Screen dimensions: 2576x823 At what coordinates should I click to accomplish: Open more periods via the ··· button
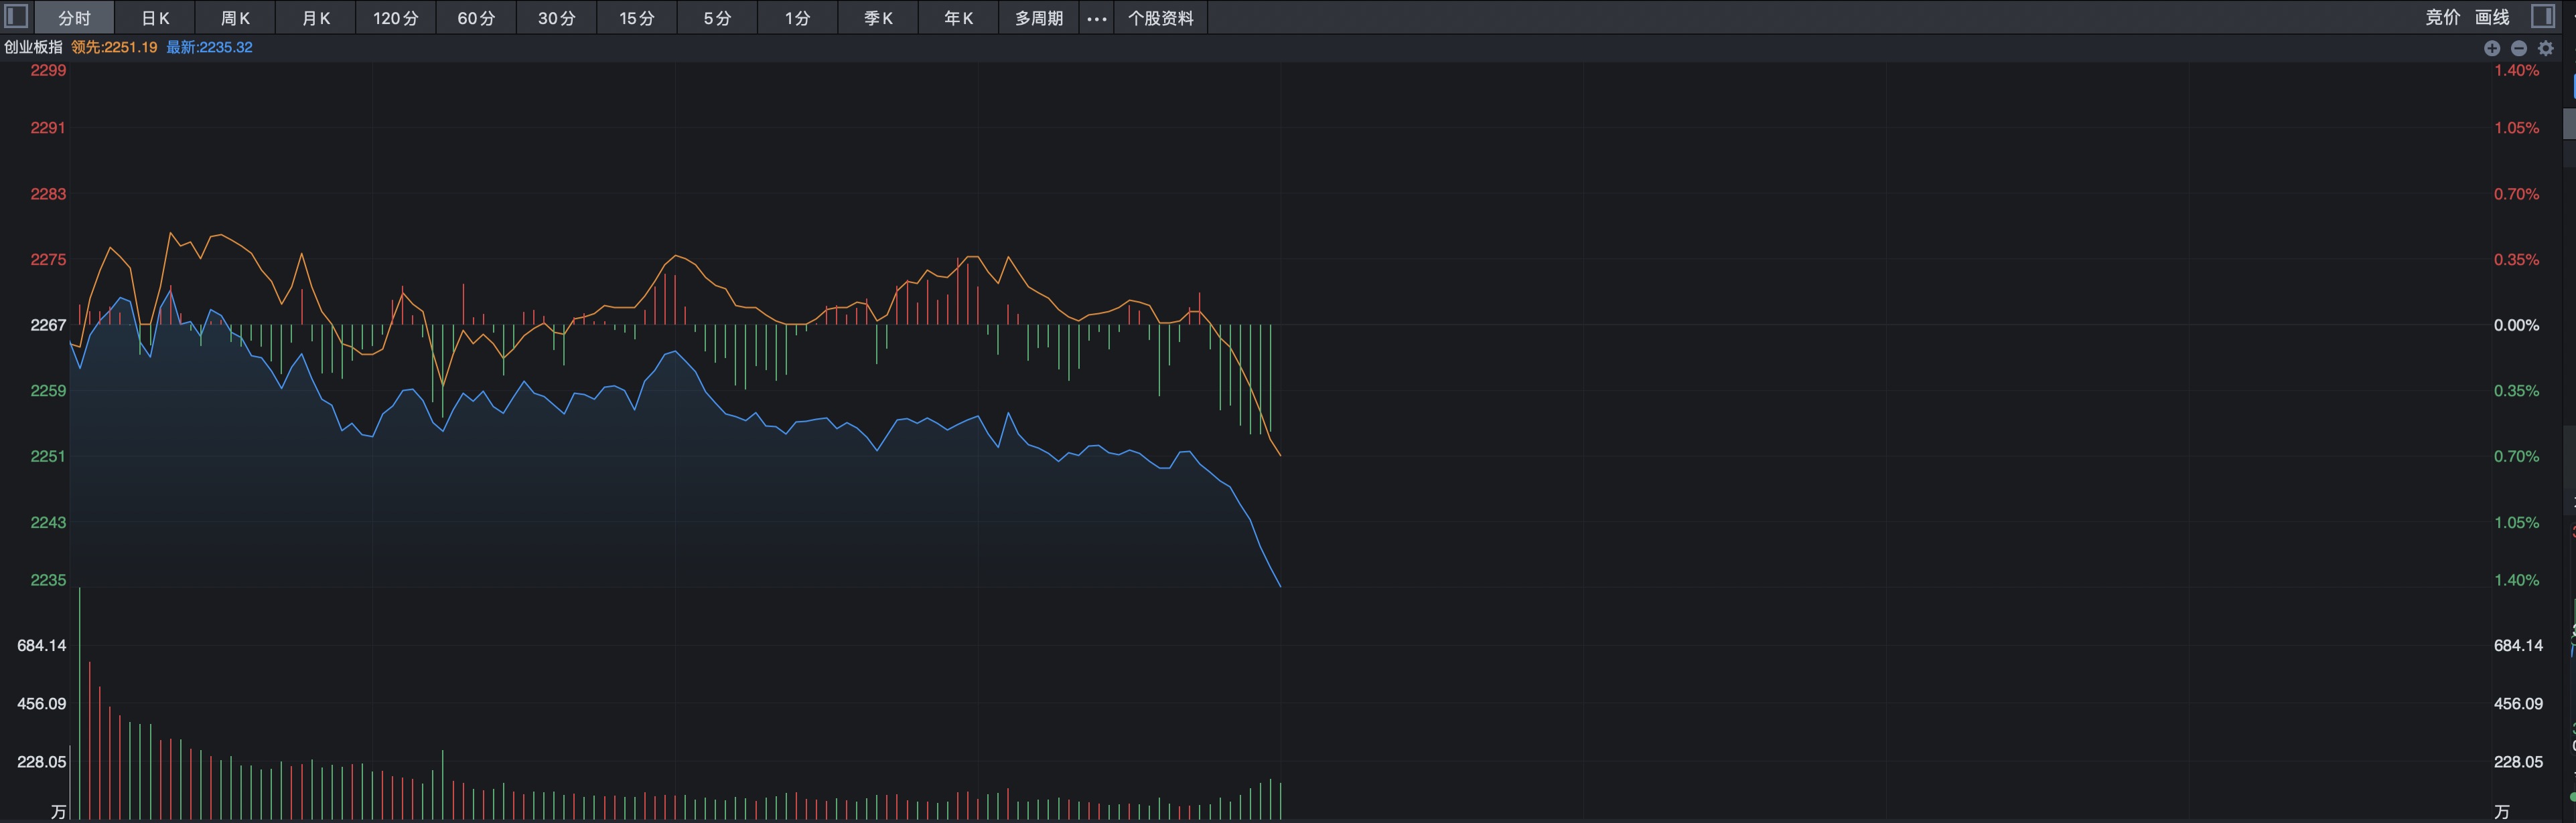pos(1096,17)
